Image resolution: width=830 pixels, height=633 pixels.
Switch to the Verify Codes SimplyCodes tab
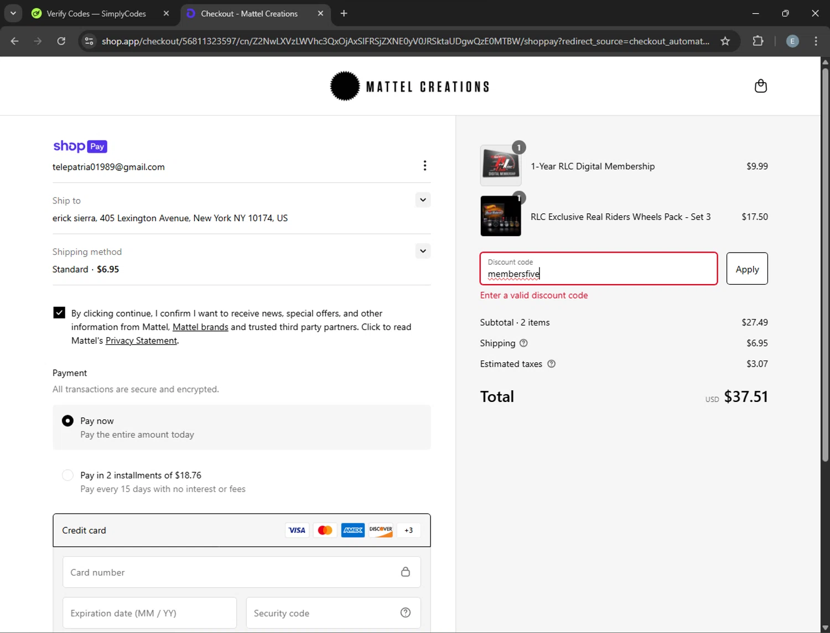click(96, 14)
